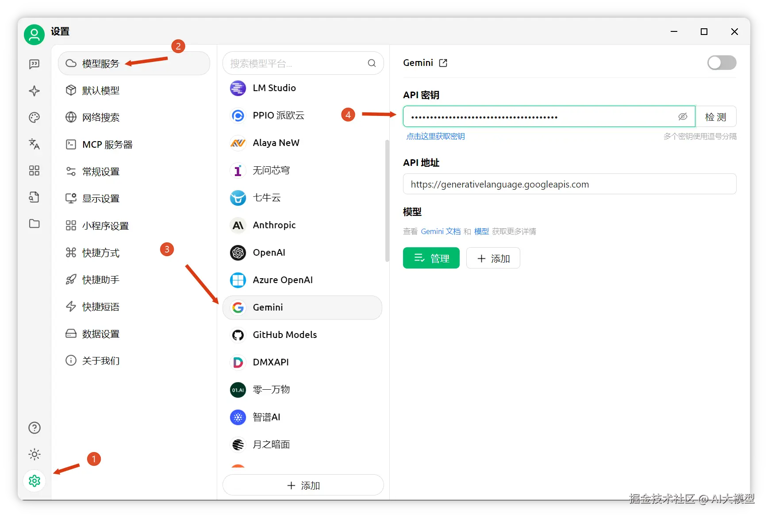Click the search magnifier icon
The image size is (768, 518).
372,63
